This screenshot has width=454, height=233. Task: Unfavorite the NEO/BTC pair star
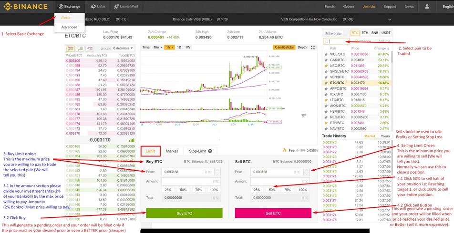coord(326,66)
